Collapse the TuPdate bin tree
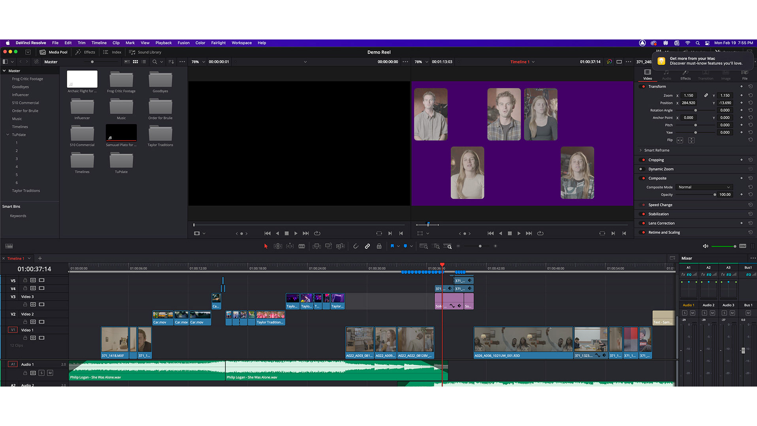 coord(8,135)
